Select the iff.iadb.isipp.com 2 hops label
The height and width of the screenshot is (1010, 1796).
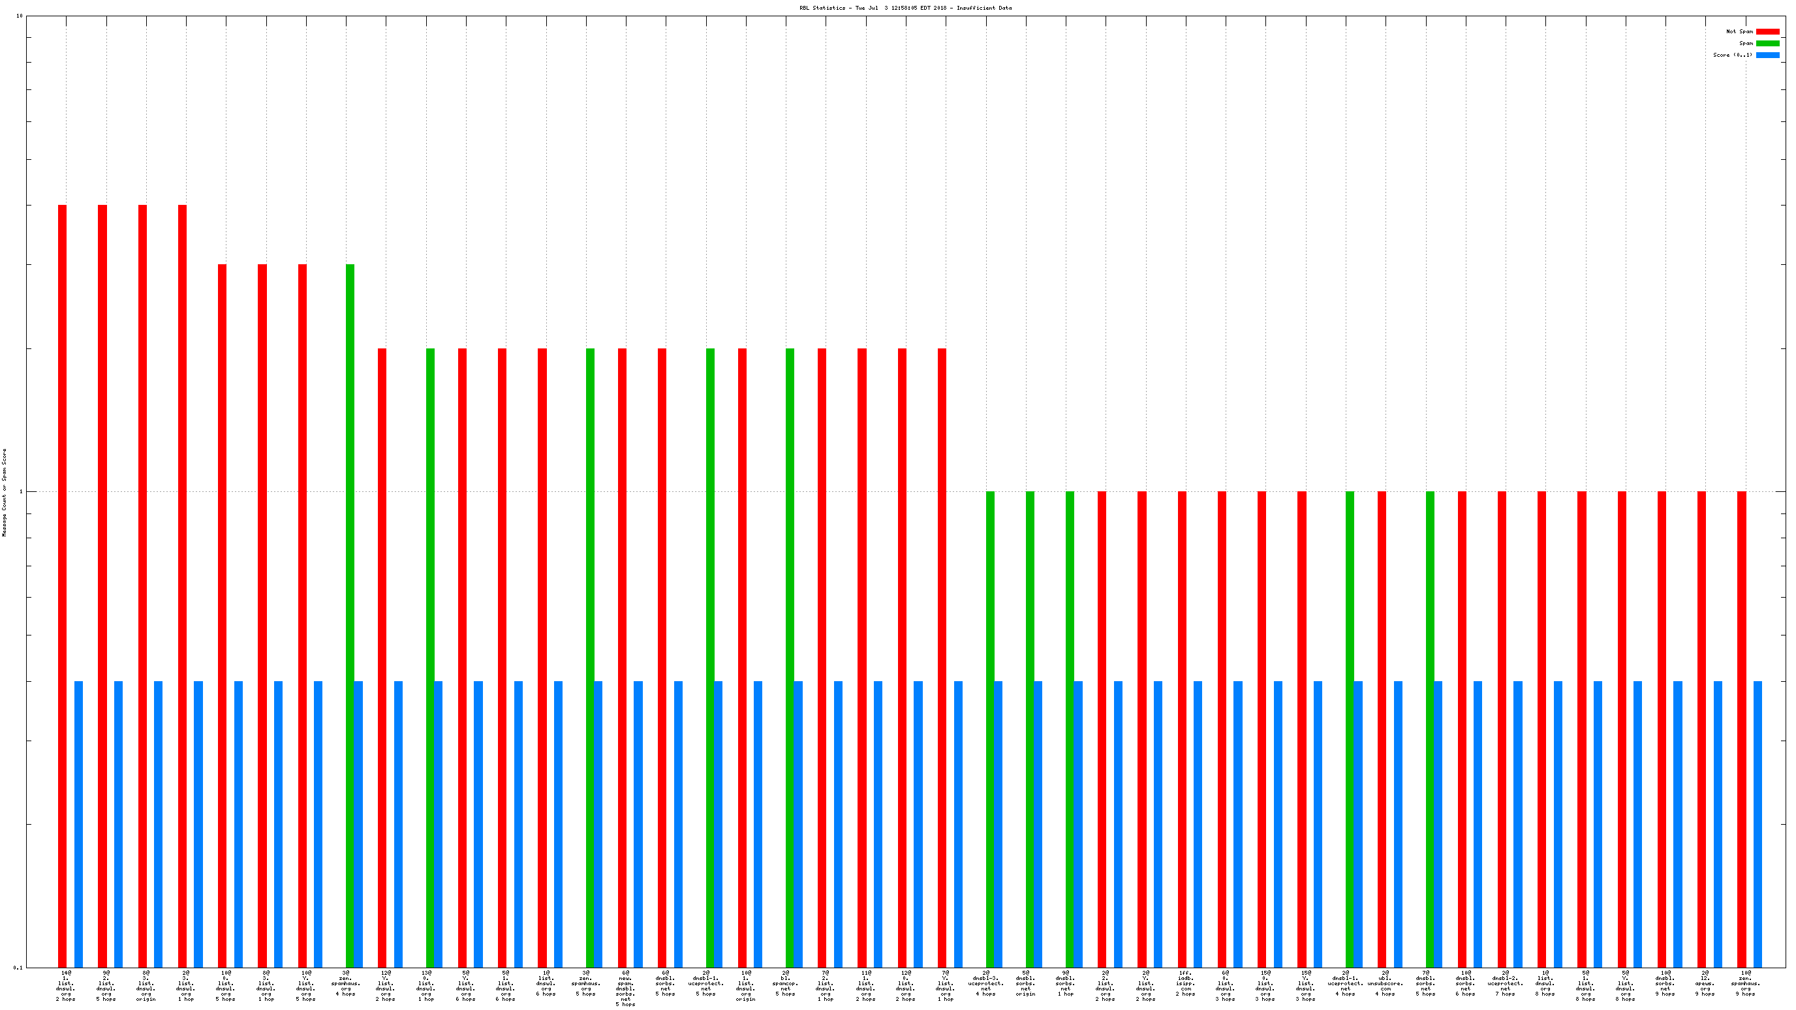coord(1185,983)
